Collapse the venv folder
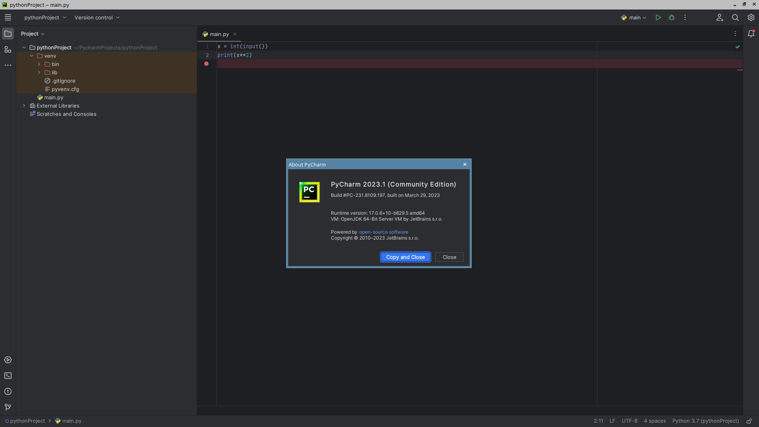Viewport: 759px width, 427px height. pyautogui.click(x=32, y=56)
